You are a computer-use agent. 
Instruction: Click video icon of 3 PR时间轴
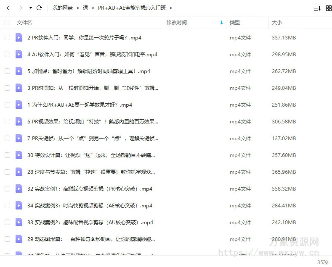19,88
